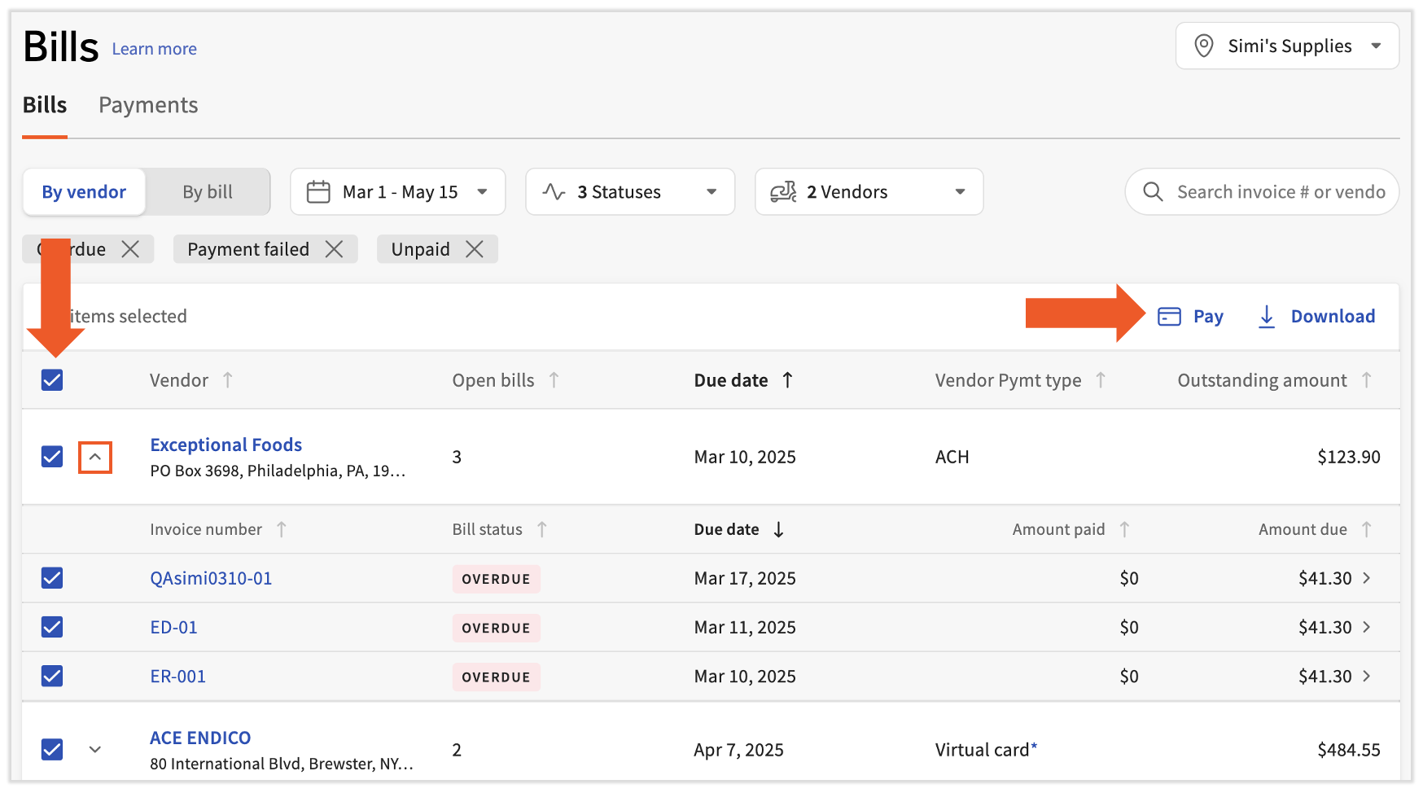The image size is (1423, 793).
Task: Open details arrow for invoice QAsimi0310-01
Action: pos(1367,578)
